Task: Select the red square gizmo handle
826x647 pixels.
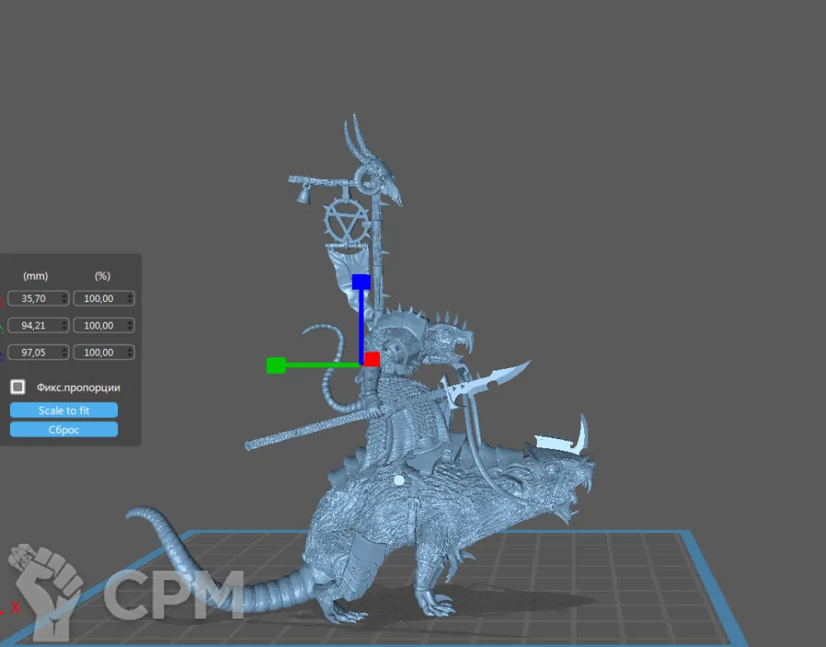Action: (372, 359)
